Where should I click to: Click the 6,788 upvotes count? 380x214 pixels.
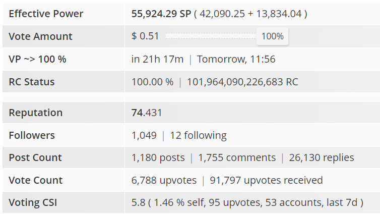point(163,180)
